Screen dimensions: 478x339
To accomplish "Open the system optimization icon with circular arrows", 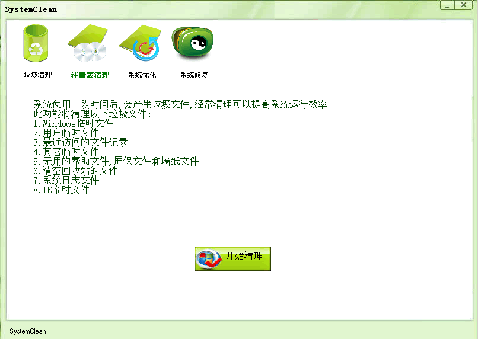I will pyautogui.click(x=141, y=43).
